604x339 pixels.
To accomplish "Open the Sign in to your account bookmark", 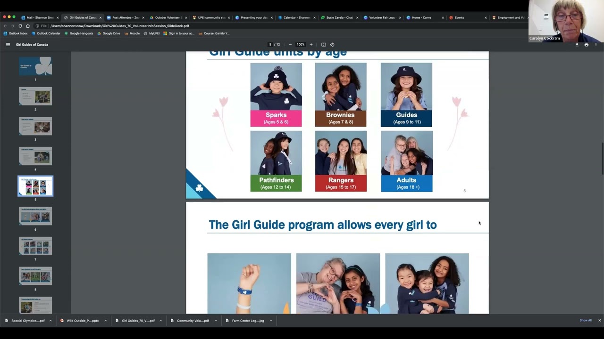I will (x=179, y=33).
